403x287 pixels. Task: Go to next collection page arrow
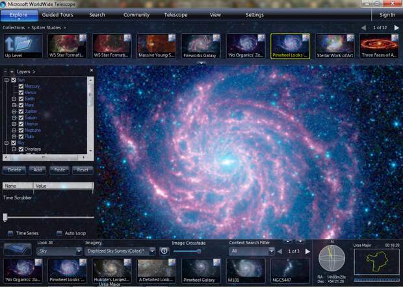(x=396, y=27)
